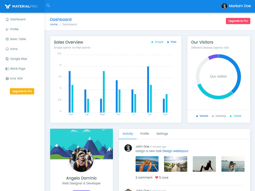Open the Error 404 page
This screenshot has width=255, height=191.
[15, 78]
